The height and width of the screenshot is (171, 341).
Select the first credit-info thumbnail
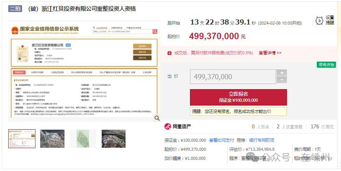point(22,139)
